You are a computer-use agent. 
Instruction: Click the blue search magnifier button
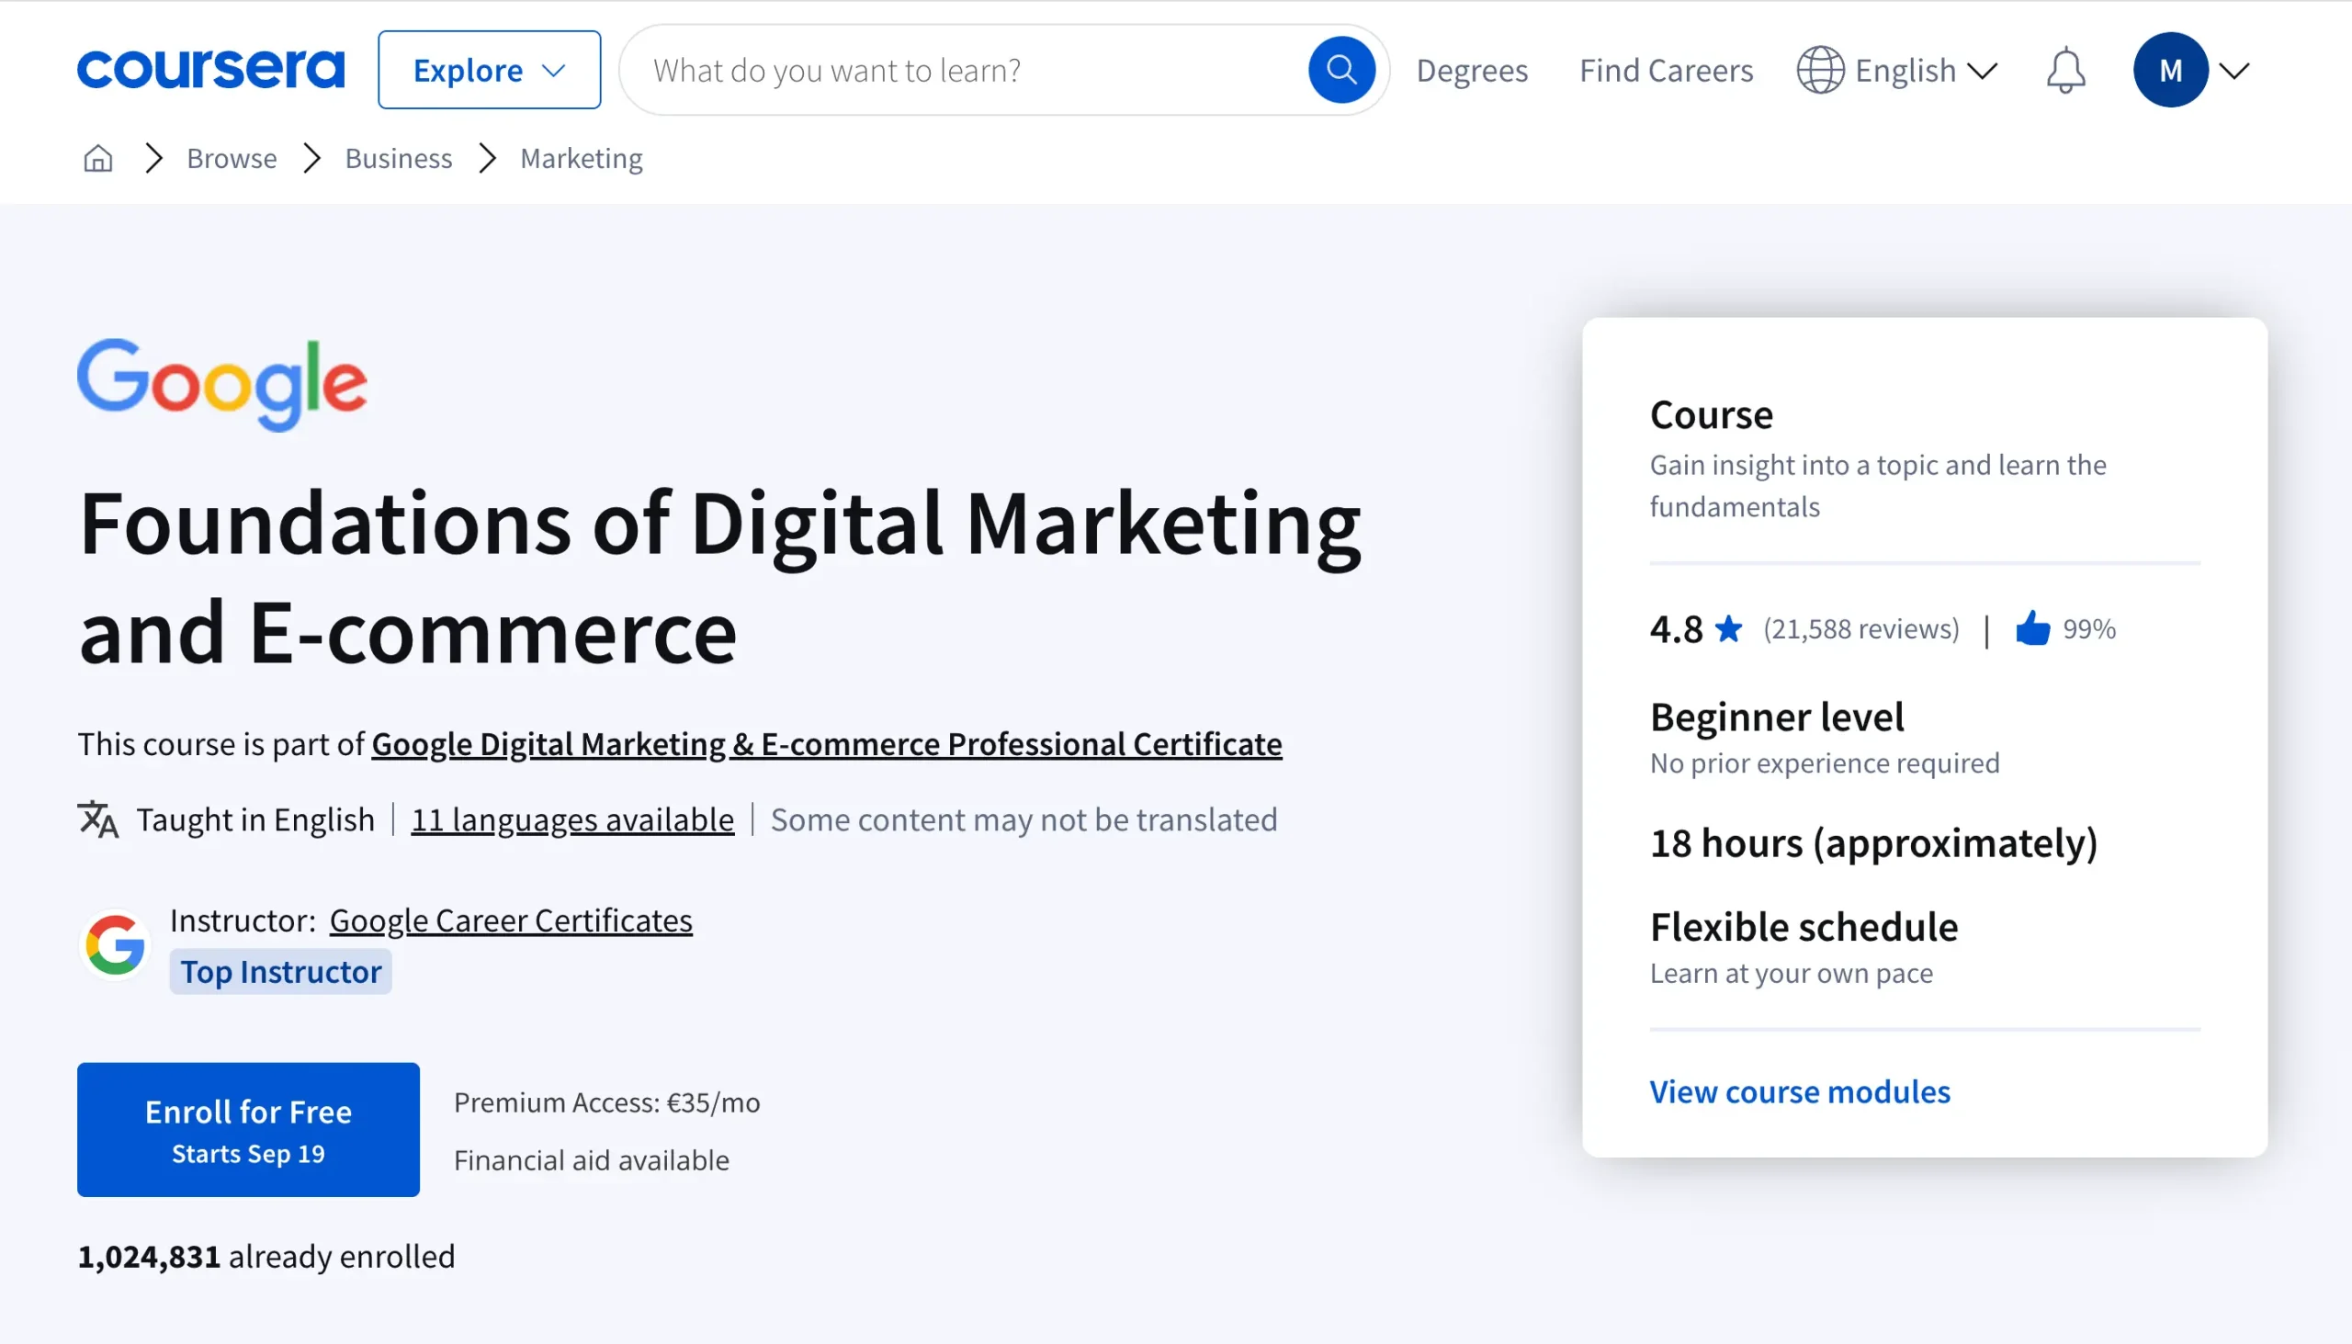[x=1340, y=69]
